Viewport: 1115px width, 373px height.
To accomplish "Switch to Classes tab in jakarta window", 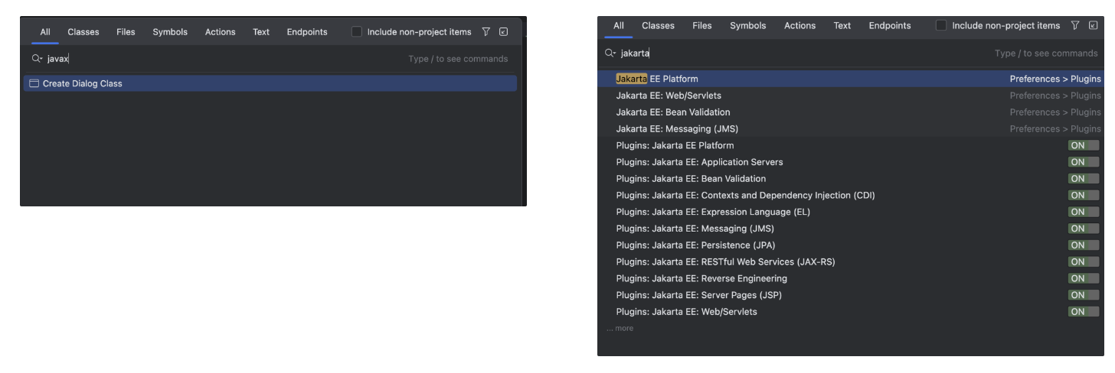I will pyautogui.click(x=658, y=26).
